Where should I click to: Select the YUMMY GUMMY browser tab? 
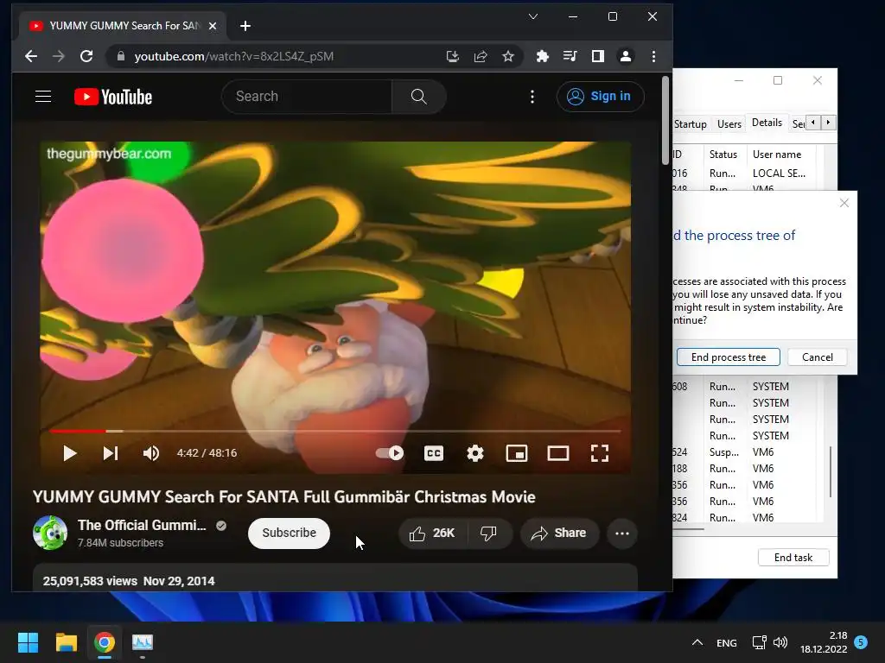coord(123,26)
